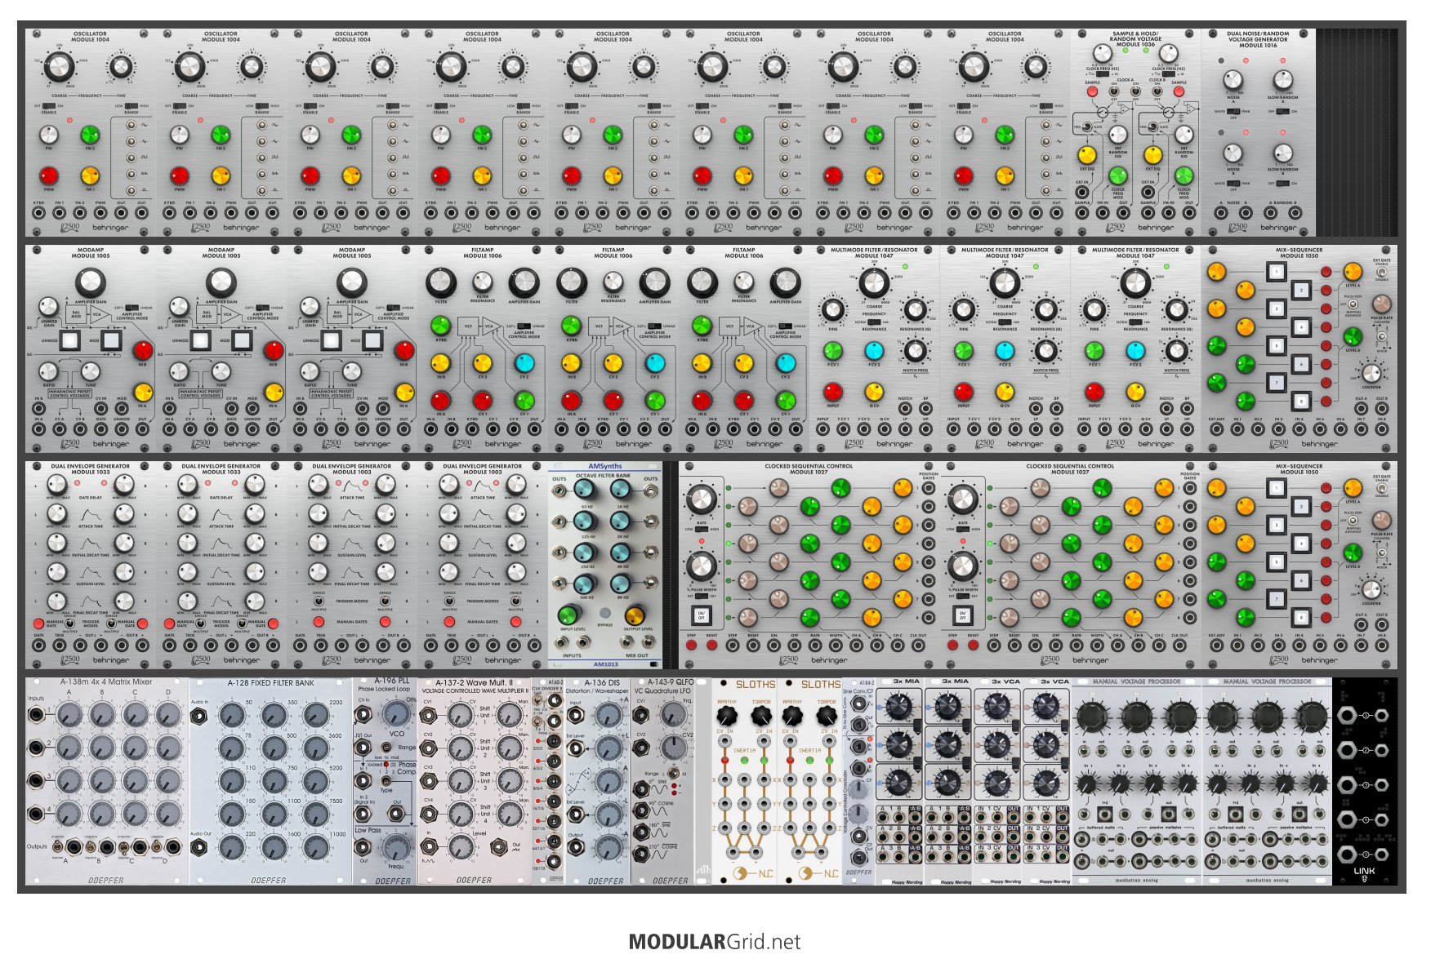Click the A-128 Fixed Filter Bank title
Viewport: 1431px width, 959px height.
(270, 683)
